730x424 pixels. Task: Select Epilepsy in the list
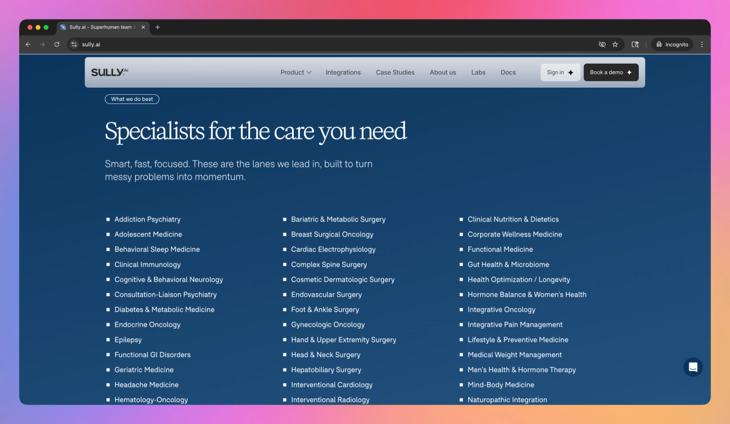click(x=128, y=340)
